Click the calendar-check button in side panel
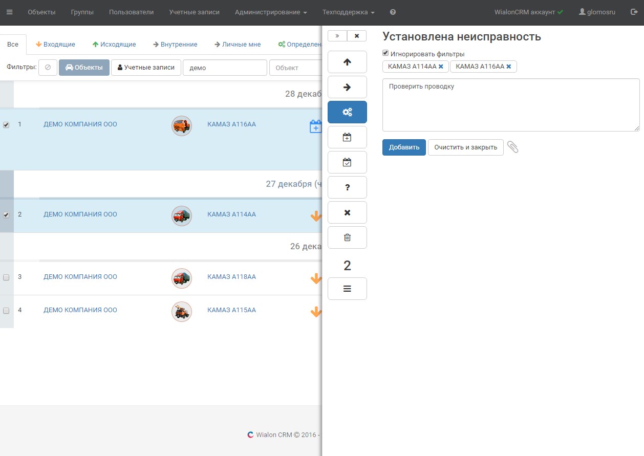Screen dimensions: 644x456 (x=347, y=162)
